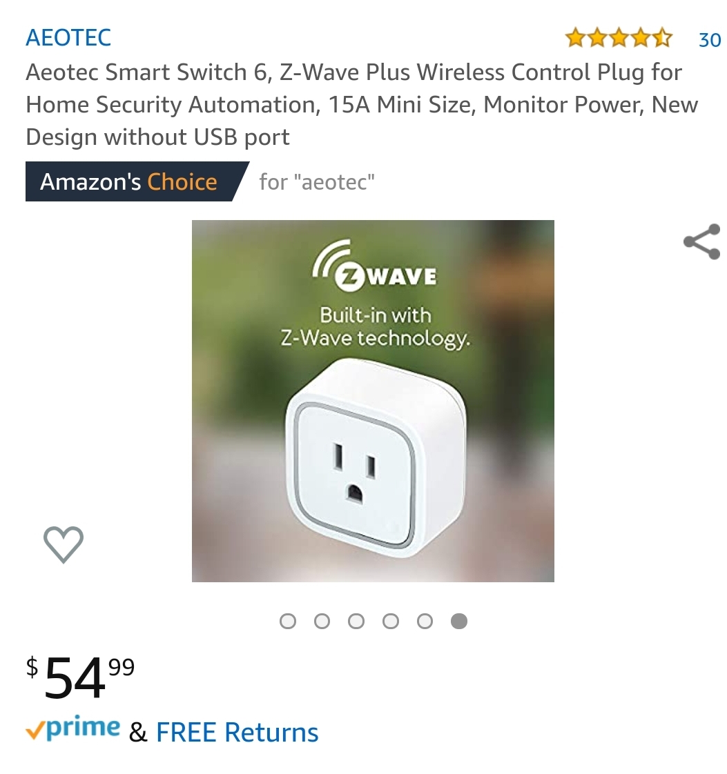Tap the Amazon's Choice badge
The width and height of the screenshot is (727, 774).
pyautogui.click(x=137, y=181)
